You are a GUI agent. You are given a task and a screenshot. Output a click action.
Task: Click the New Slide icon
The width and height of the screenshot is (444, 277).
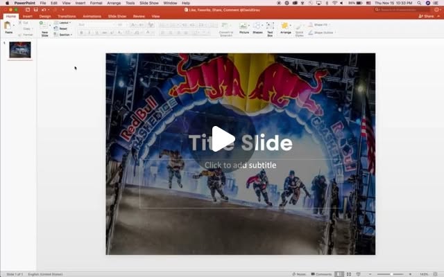(x=44, y=26)
